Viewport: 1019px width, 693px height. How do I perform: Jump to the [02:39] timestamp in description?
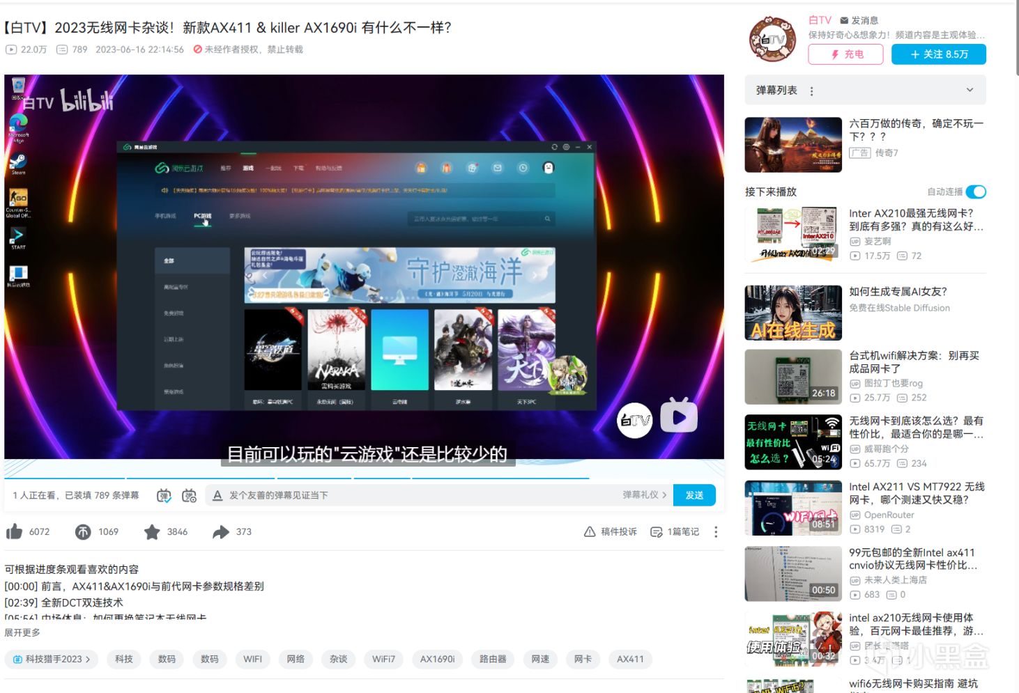21,603
